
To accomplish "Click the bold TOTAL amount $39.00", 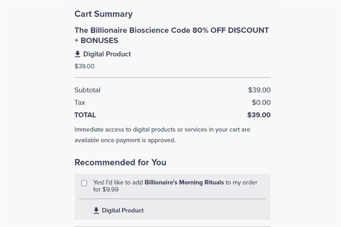I will [259, 115].
